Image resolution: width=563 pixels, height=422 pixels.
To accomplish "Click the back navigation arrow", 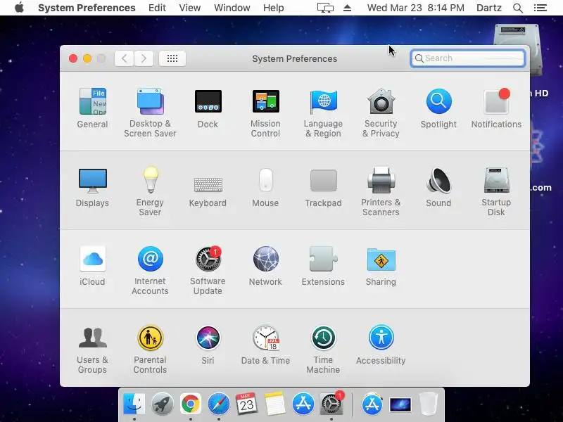I will point(125,58).
